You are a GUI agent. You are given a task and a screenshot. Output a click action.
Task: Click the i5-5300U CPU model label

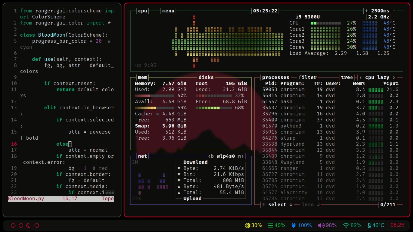308,17
